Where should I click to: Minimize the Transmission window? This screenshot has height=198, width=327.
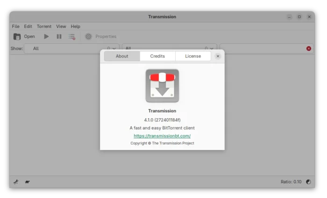(x=289, y=17)
